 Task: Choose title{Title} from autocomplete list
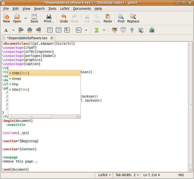[x=21, y=89]
